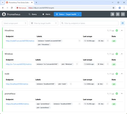
Task: Go back in the browser
Action: click(3, 8)
